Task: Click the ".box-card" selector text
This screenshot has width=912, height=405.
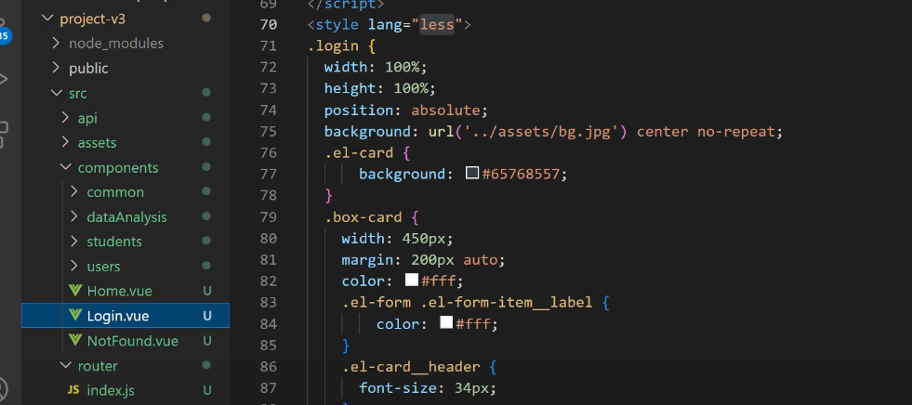Action: pyautogui.click(x=363, y=217)
